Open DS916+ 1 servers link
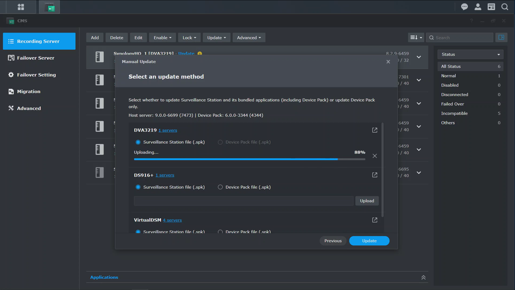Image resolution: width=515 pixels, height=290 pixels. (165, 175)
